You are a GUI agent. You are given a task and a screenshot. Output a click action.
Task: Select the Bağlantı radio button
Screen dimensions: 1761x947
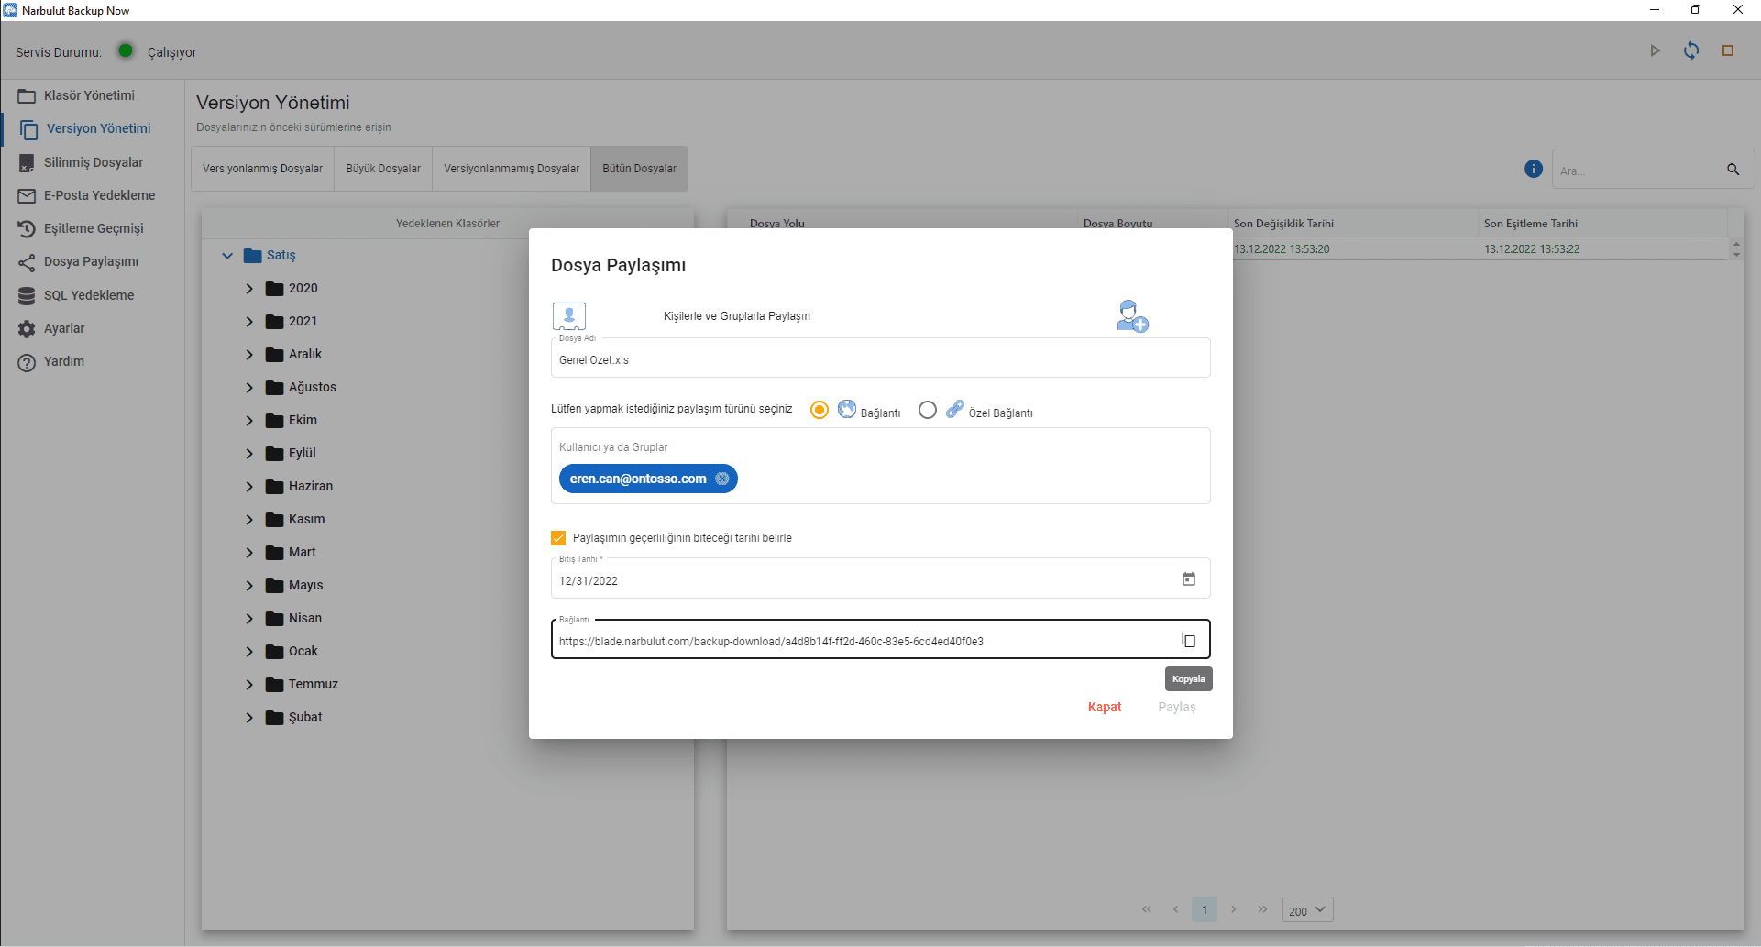820,410
